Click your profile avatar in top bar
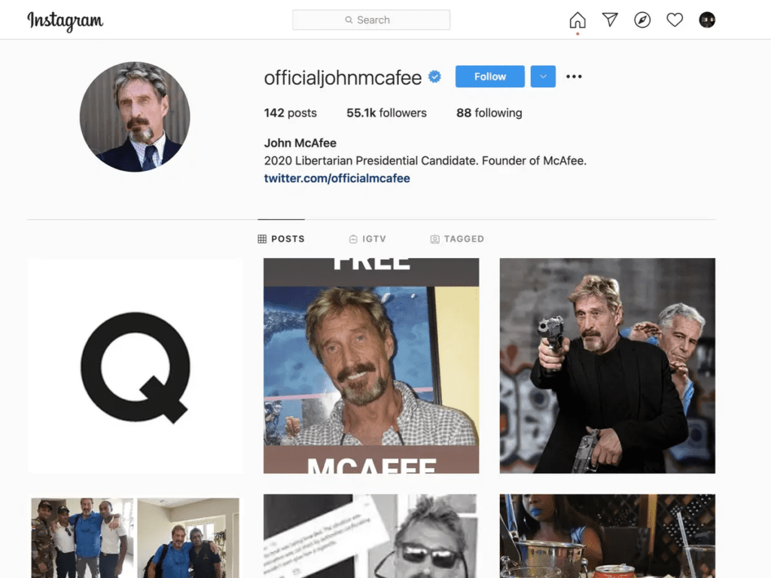771x578 pixels. pyautogui.click(x=707, y=20)
